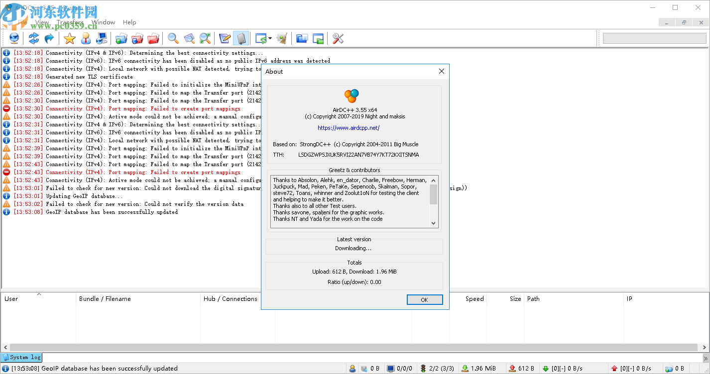Open the magnifier with green arrows icon

(x=205, y=38)
